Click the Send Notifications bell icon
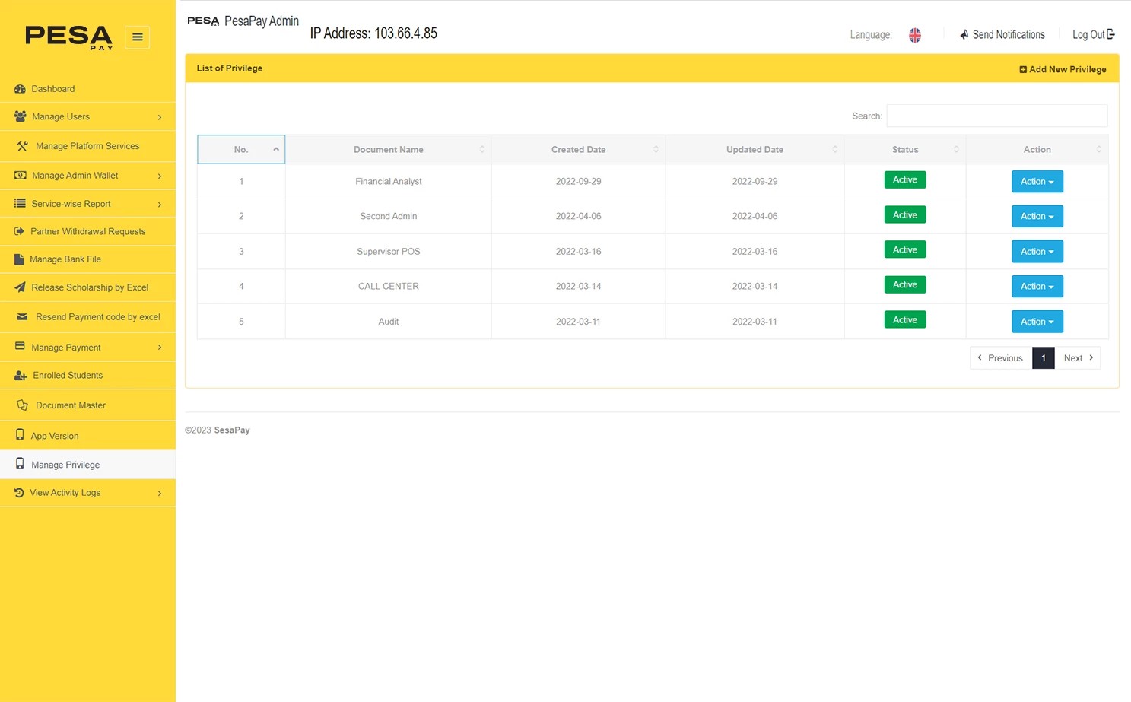 [x=963, y=34]
